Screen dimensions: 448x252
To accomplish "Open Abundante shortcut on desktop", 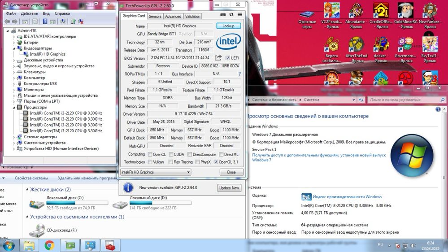I will pyautogui.click(x=356, y=16).
